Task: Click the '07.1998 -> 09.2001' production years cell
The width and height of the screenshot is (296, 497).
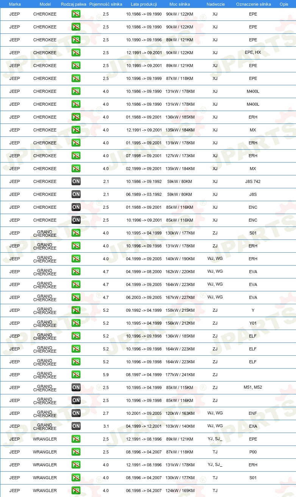Action: tap(144, 156)
